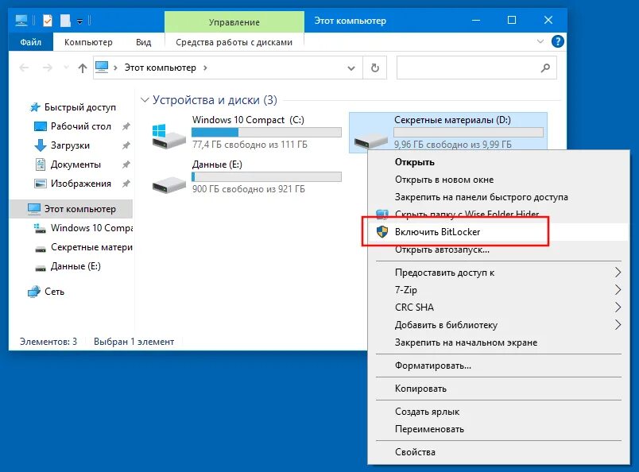
Task: Click the pin icon next to Загрузки
Action: tap(126, 145)
